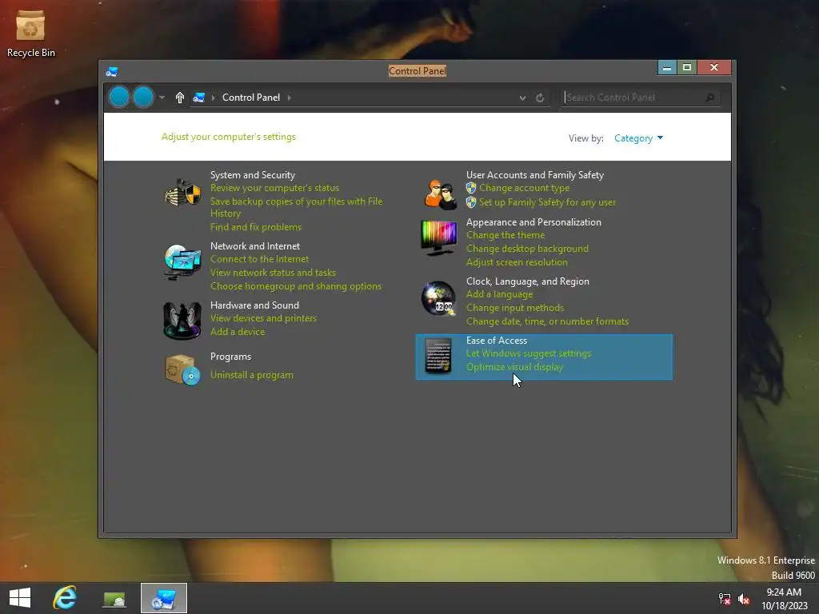Click Add a language
This screenshot has width=819, height=614.
[499, 294]
